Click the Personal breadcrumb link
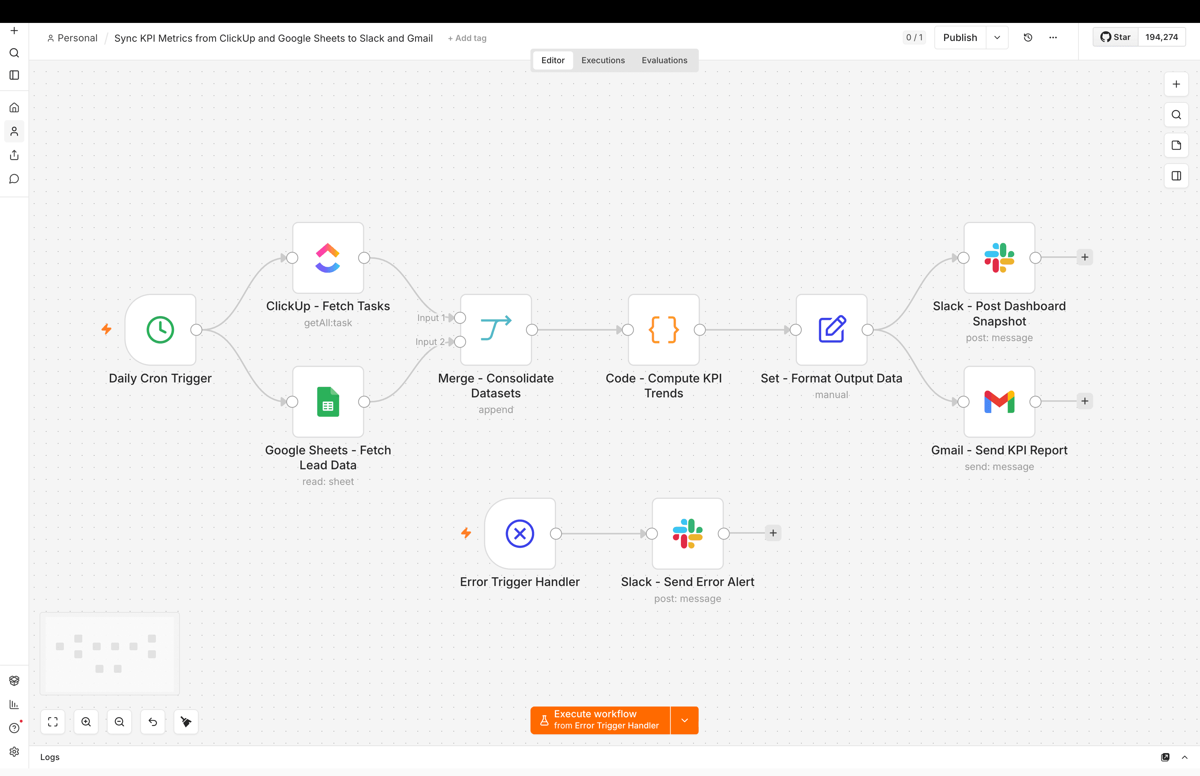This screenshot has height=776, width=1200. [73, 38]
